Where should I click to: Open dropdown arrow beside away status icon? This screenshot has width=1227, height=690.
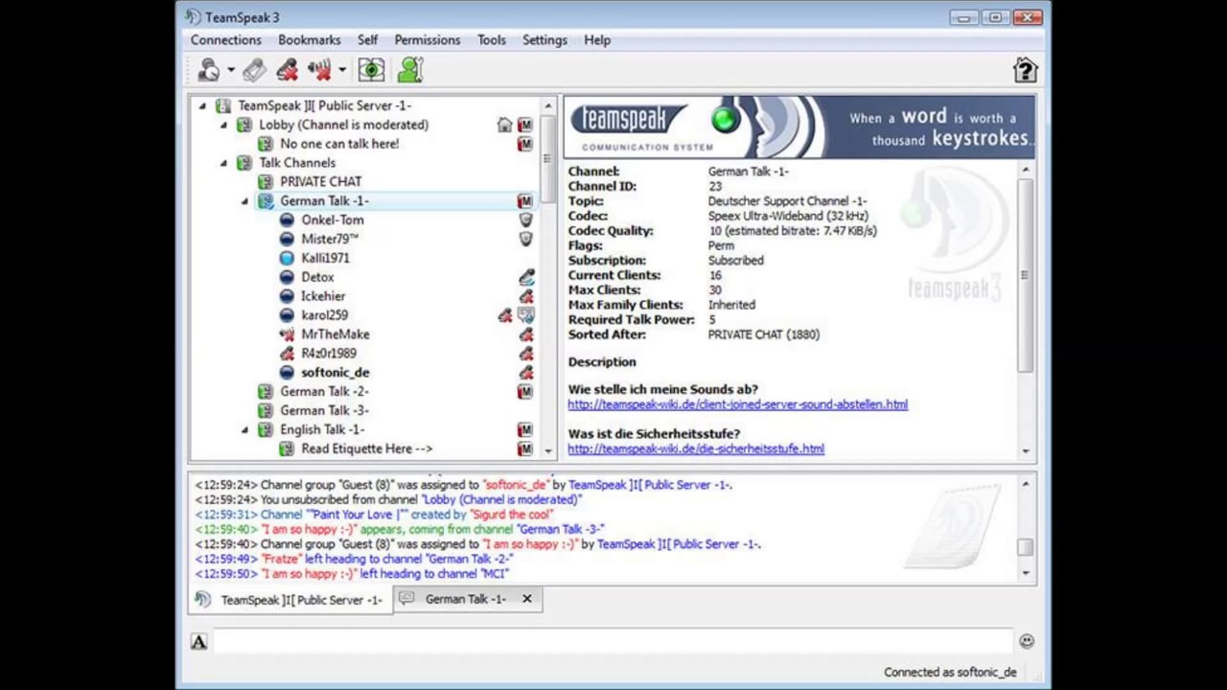tap(231, 70)
